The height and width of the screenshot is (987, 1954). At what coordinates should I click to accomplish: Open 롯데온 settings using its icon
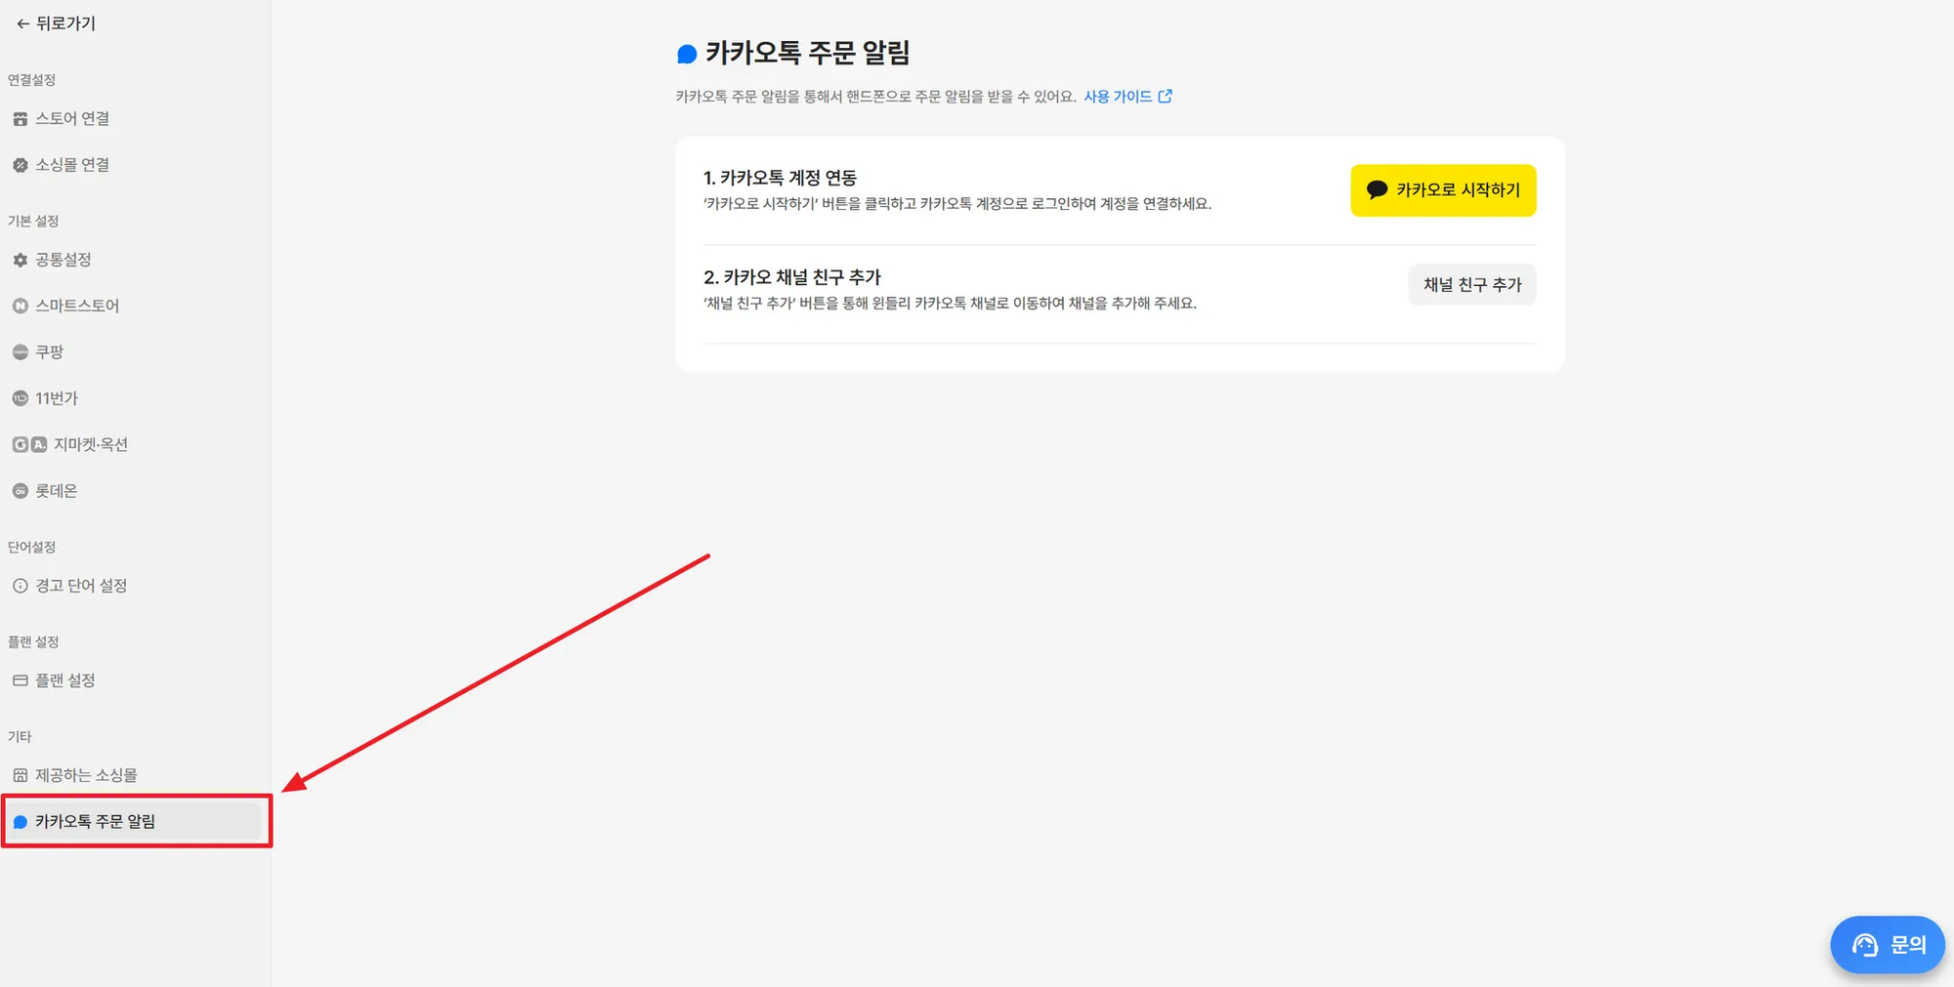click(21, 490)
